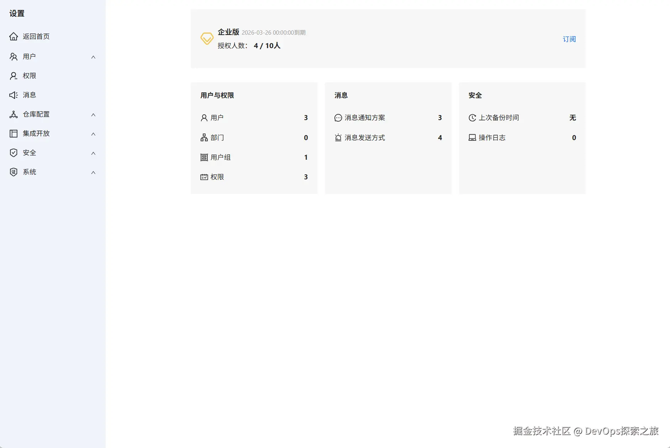Click the 4 / 10人 authorized count
This screenshot has width=670, height=448.
click(x=267, y=46)
